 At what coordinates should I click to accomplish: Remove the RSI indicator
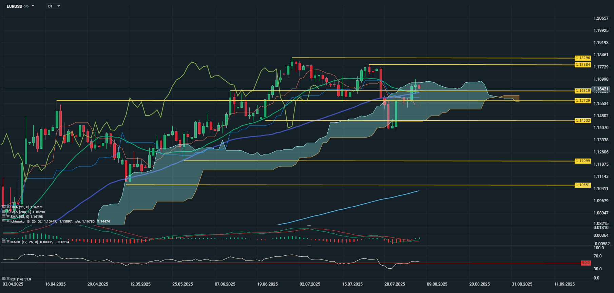8,279
